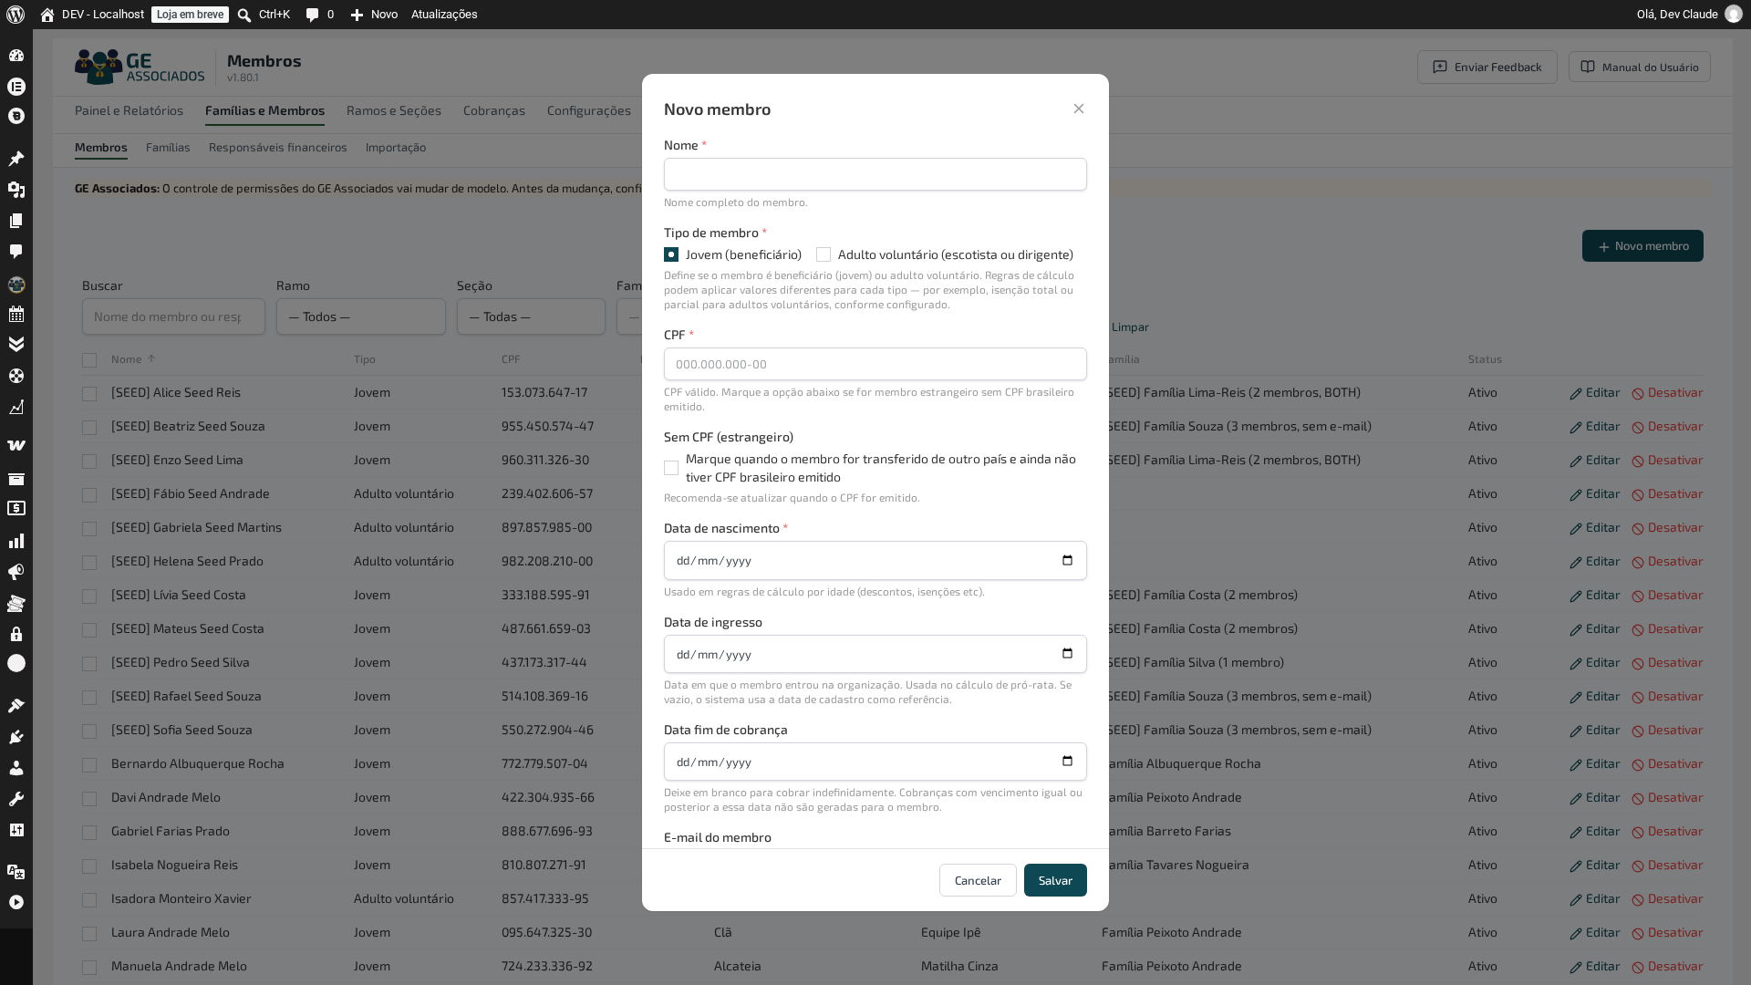Open the Posts pushpin icon in sidebar
Screen dimensions: 1751x985
(16, 159)
